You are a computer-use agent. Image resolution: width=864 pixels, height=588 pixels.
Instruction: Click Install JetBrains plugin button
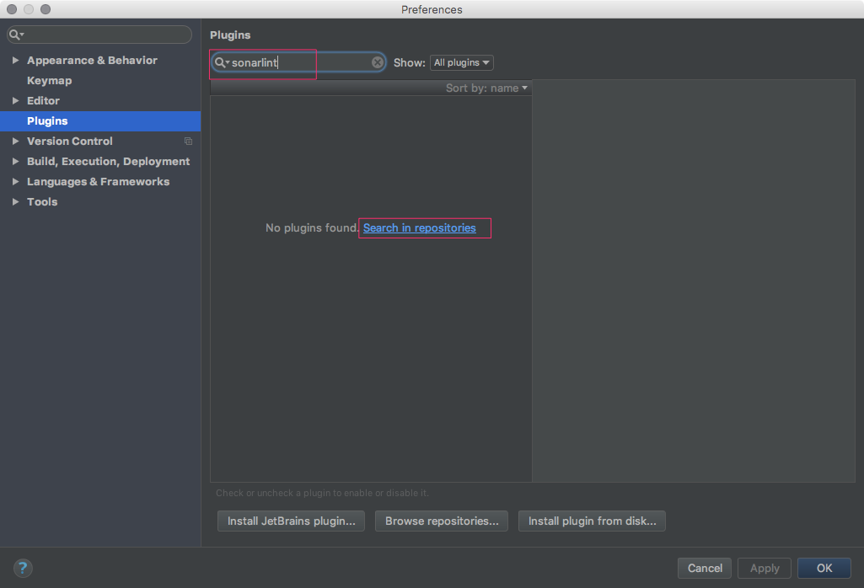point(291,521)
